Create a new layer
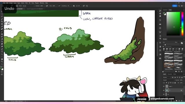Image resolution: width=185 pixels, height=104 pixels. (179, 101)
